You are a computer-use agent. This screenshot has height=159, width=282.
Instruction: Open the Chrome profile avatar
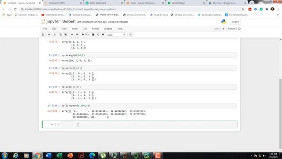pos(272,9)
